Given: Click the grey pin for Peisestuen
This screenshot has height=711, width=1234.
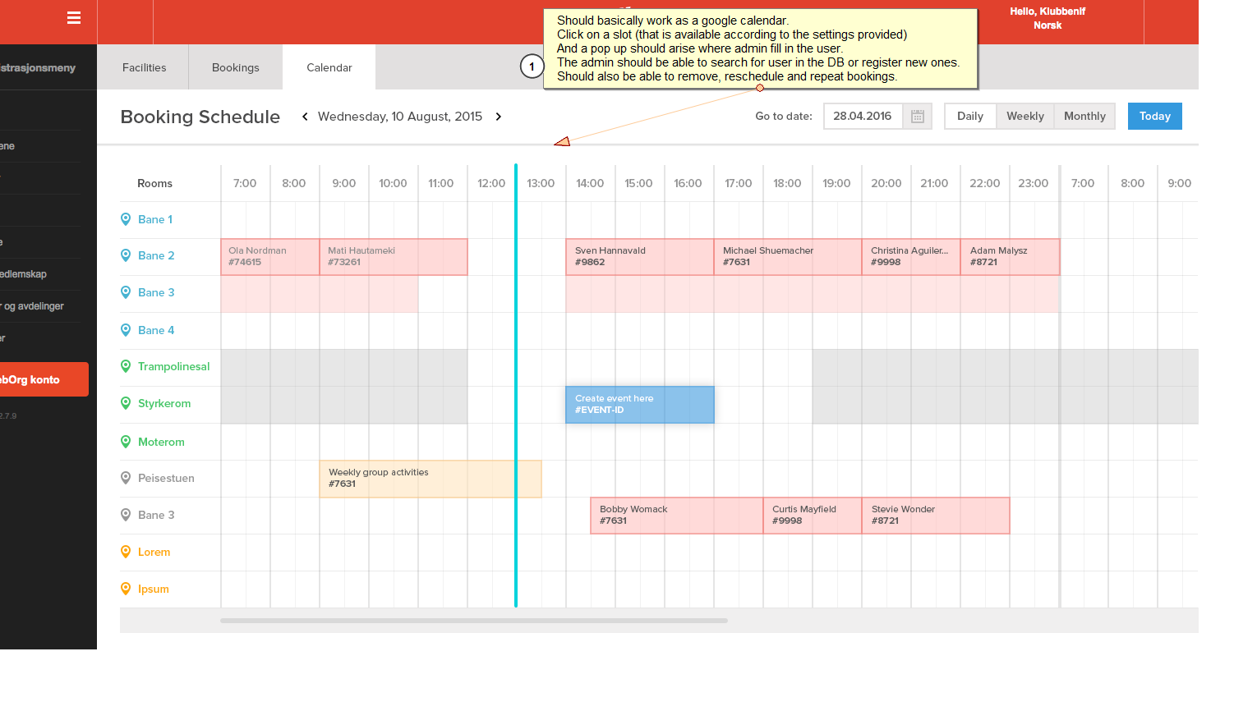Looking at the screenshot, I should click(126, 478).
